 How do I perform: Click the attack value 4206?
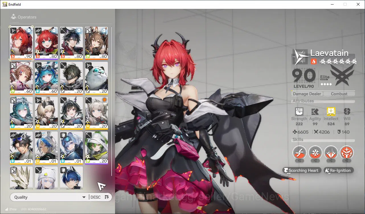[x=322, y=132]
